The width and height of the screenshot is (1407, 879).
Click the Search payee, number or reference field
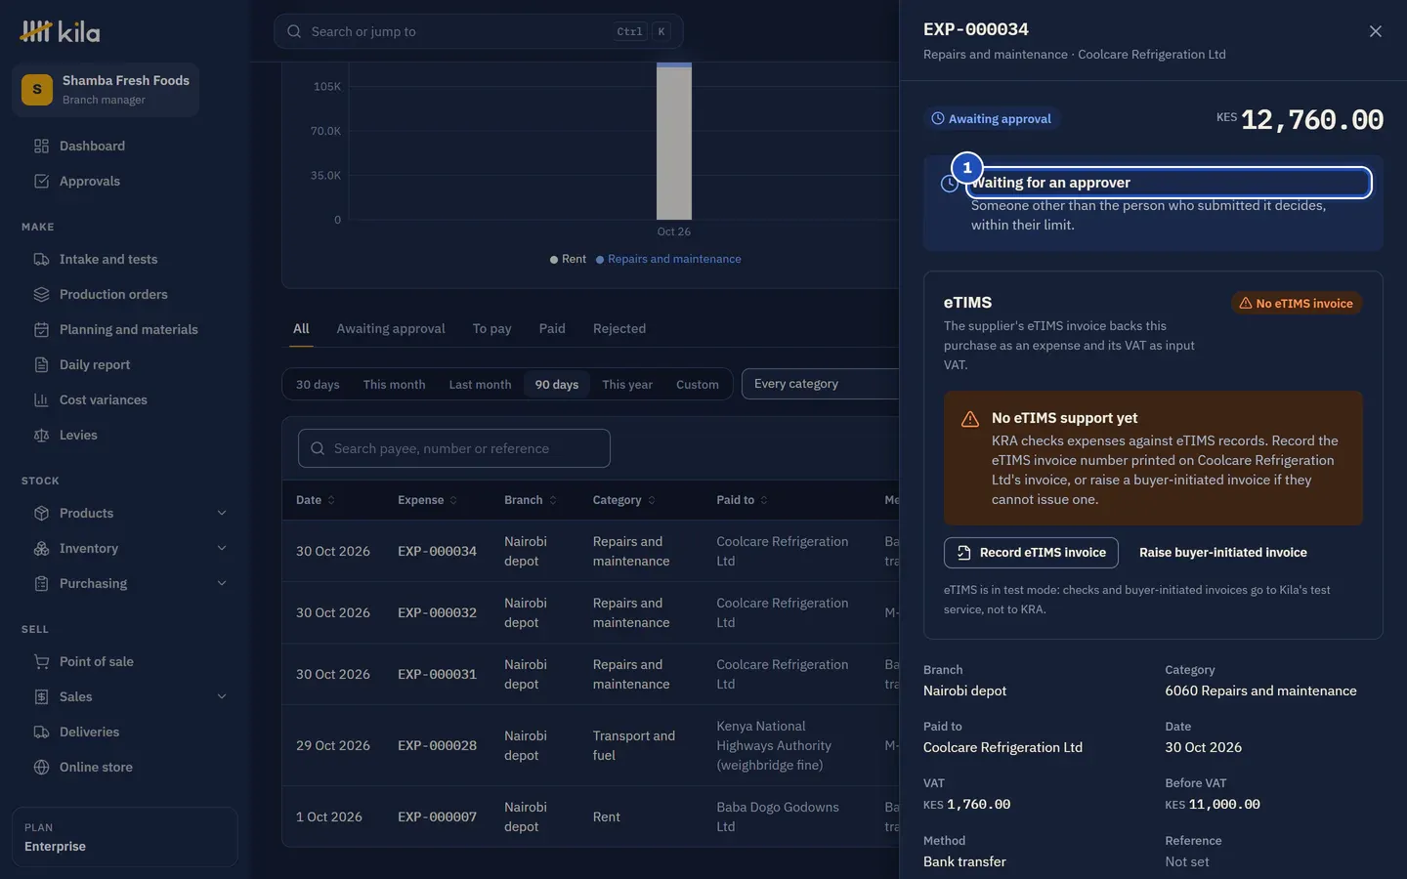[454, 448]
